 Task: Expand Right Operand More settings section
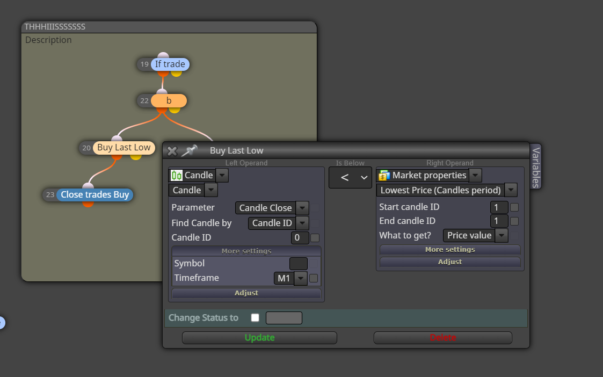pos(450,250)
